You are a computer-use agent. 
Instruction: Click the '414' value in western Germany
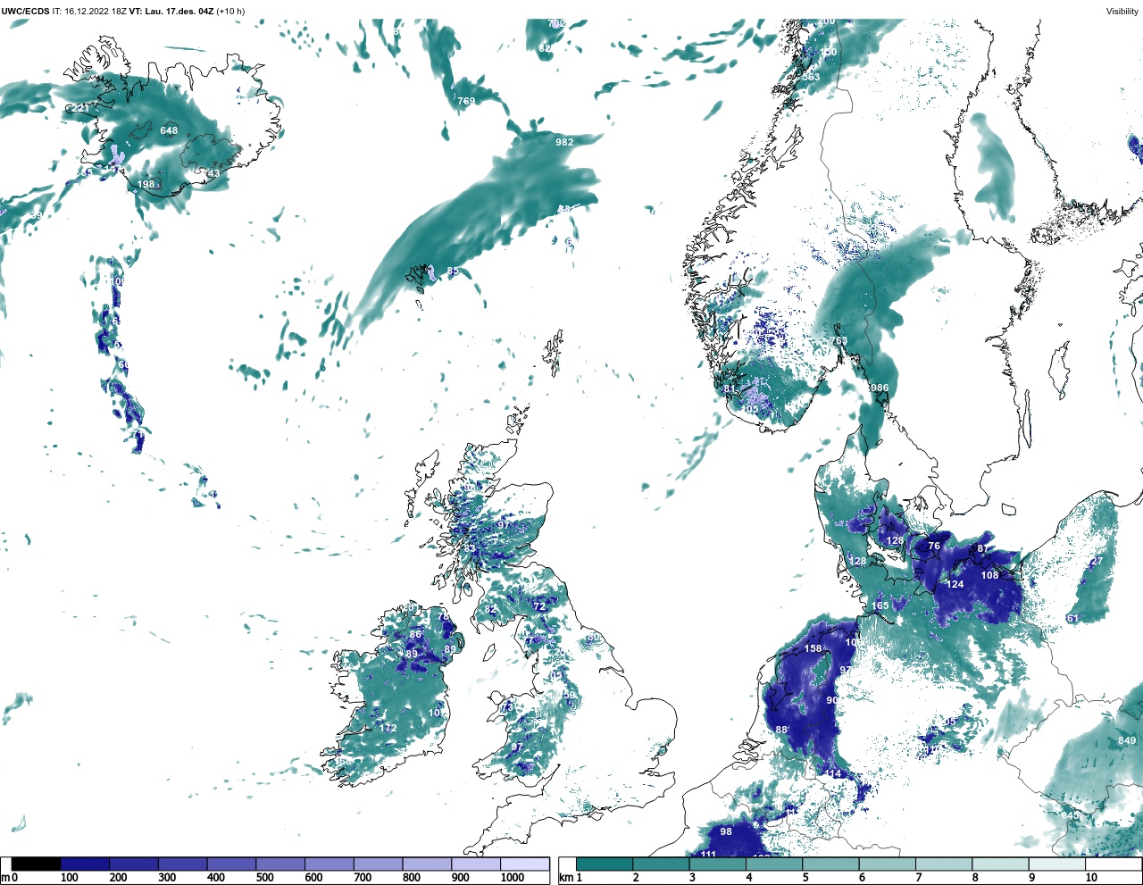[833, 774]
